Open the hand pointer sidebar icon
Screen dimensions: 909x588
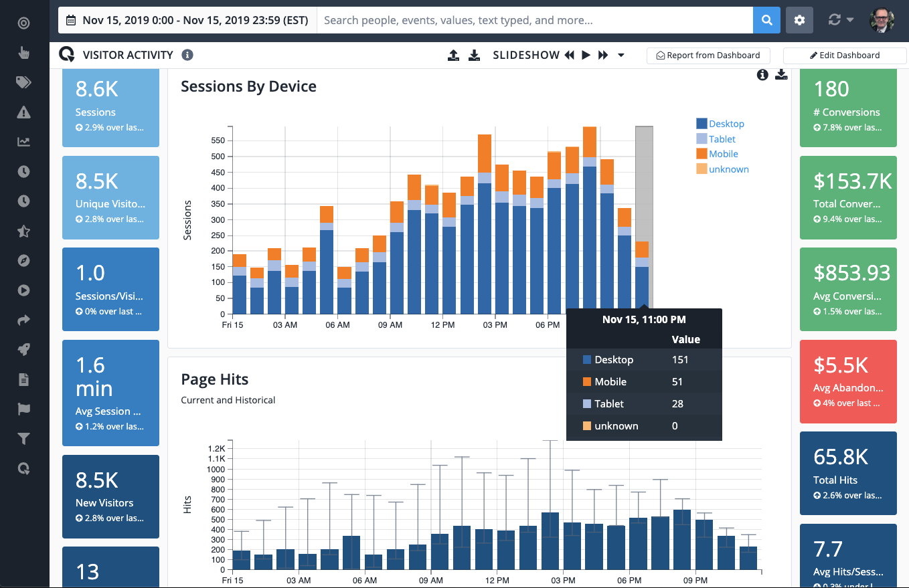[x=23, y=53]
